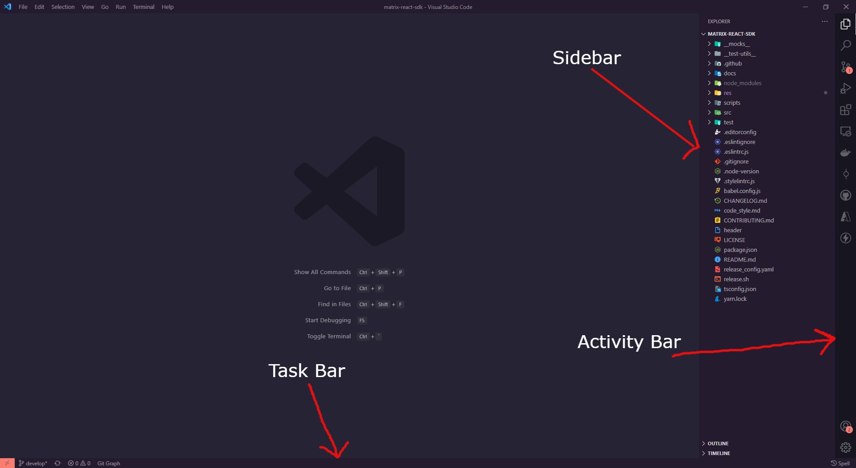
Task: Open the .node-version file
Action: pos(767,171)
